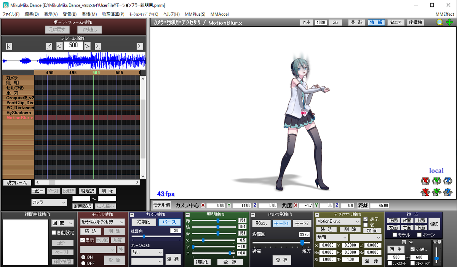Select the ON radio button

click(83, 257)
